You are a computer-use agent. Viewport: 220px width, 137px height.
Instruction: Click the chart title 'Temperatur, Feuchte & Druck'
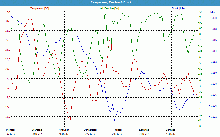click(111, 2)
